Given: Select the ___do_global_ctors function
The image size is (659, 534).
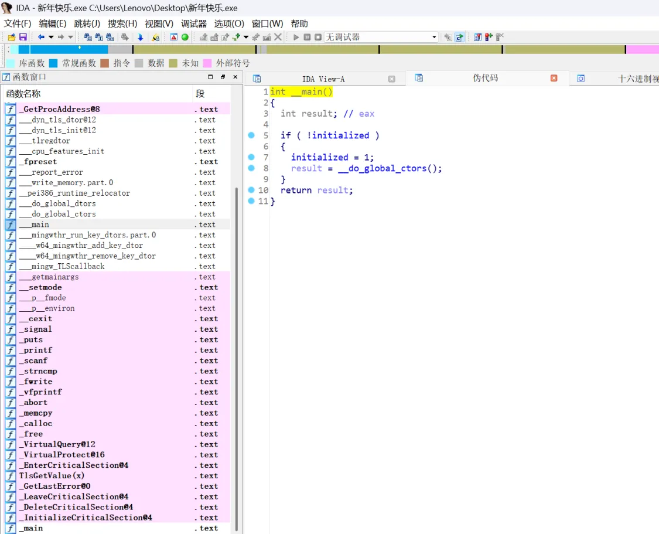Looking at the screenshot, I should 118,214.
